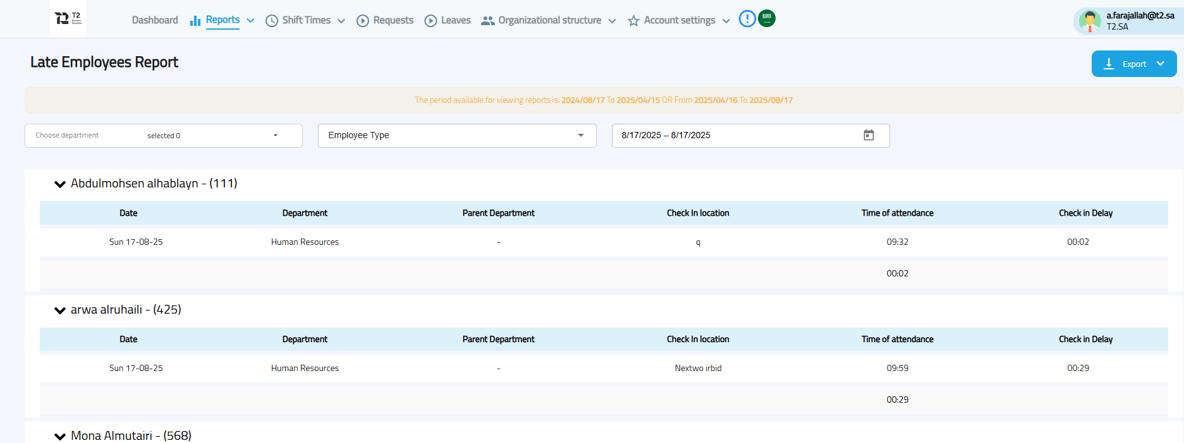Click Check in Delay header in Abdulmohsen's table
The width and height of the screenshot is (1184, 443).
coord(1085,213)
